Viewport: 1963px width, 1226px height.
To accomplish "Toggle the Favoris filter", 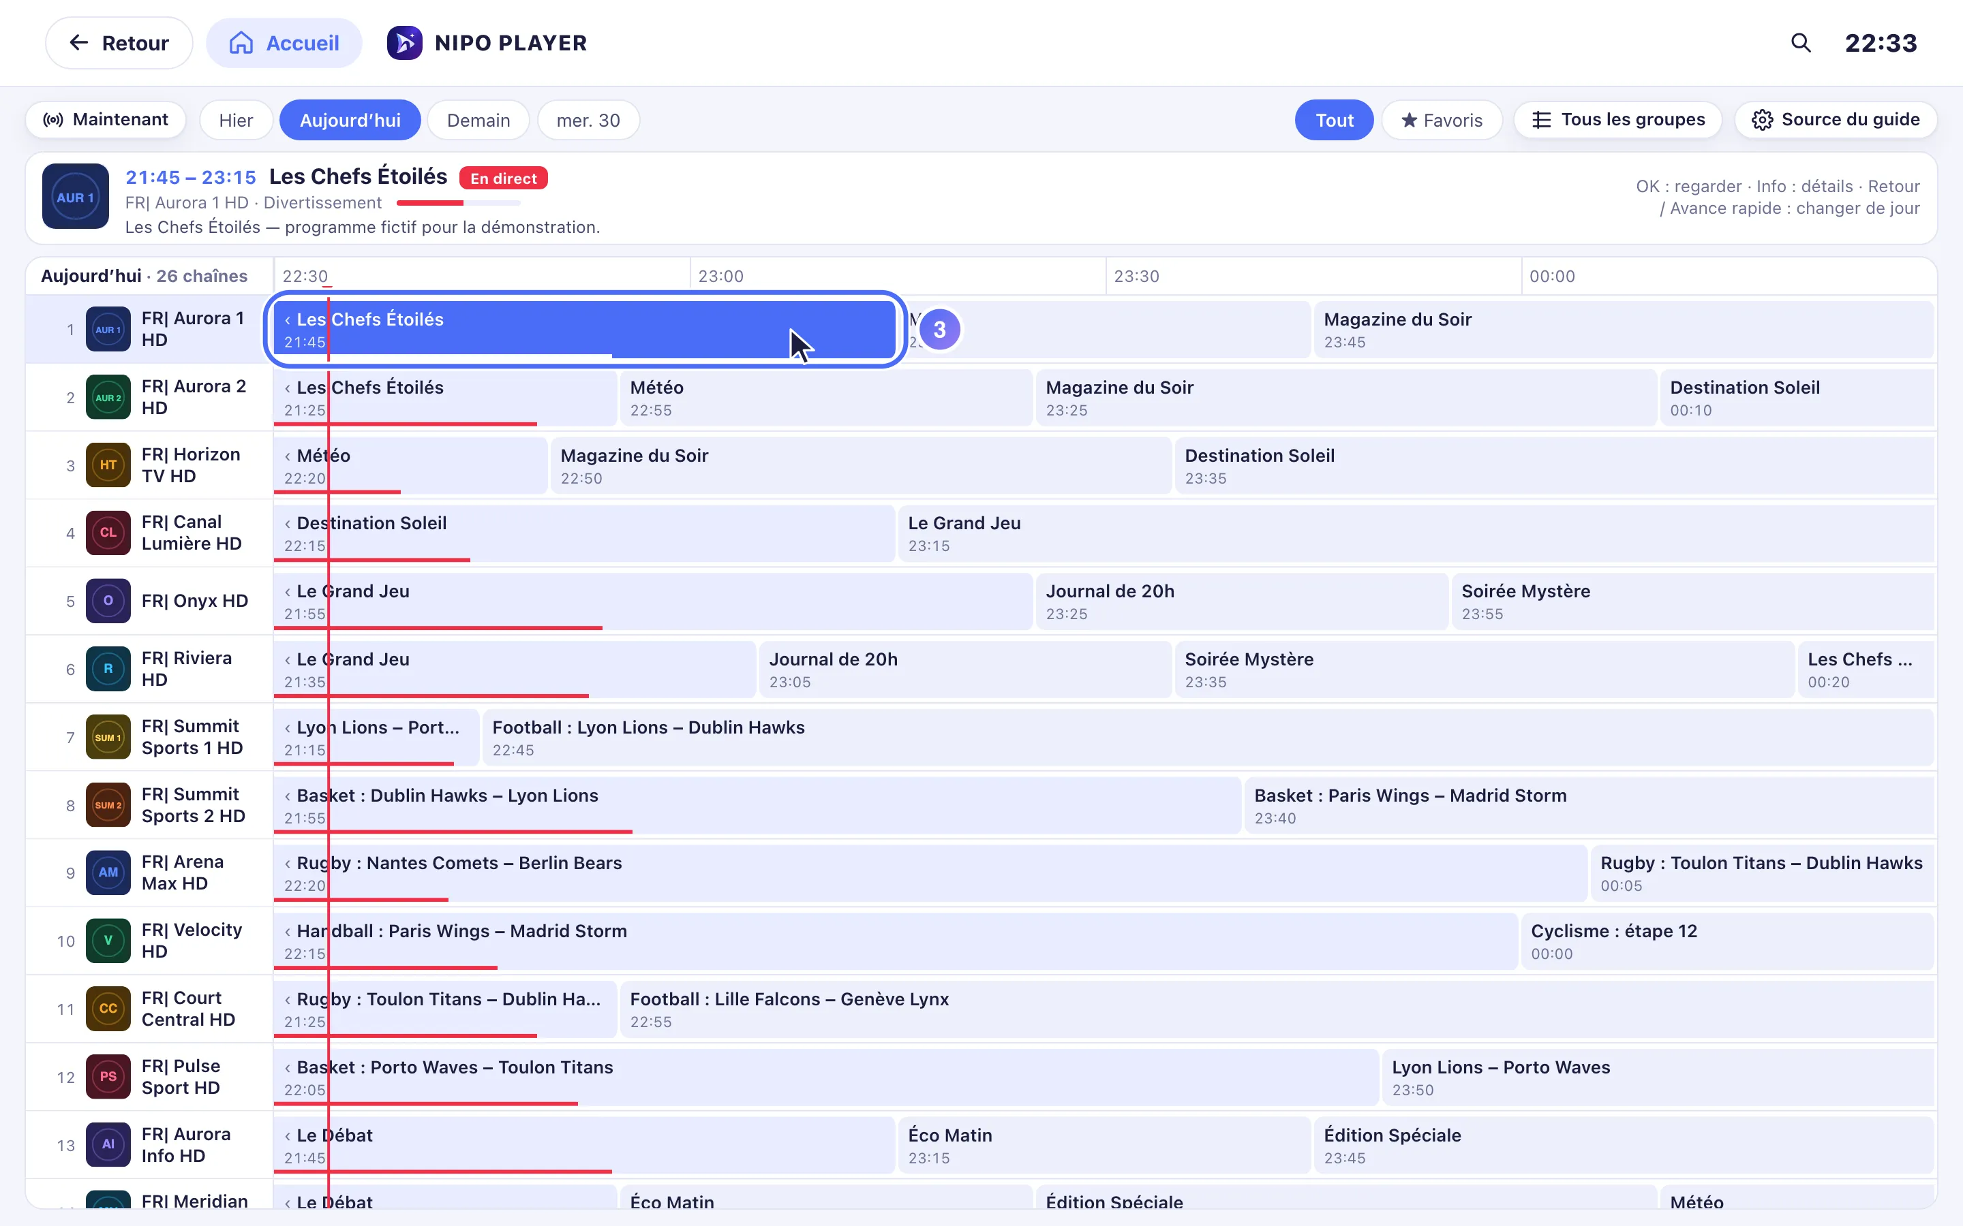I will 1442,120.
